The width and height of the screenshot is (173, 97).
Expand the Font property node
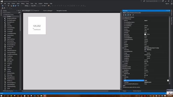pos(123,48)
